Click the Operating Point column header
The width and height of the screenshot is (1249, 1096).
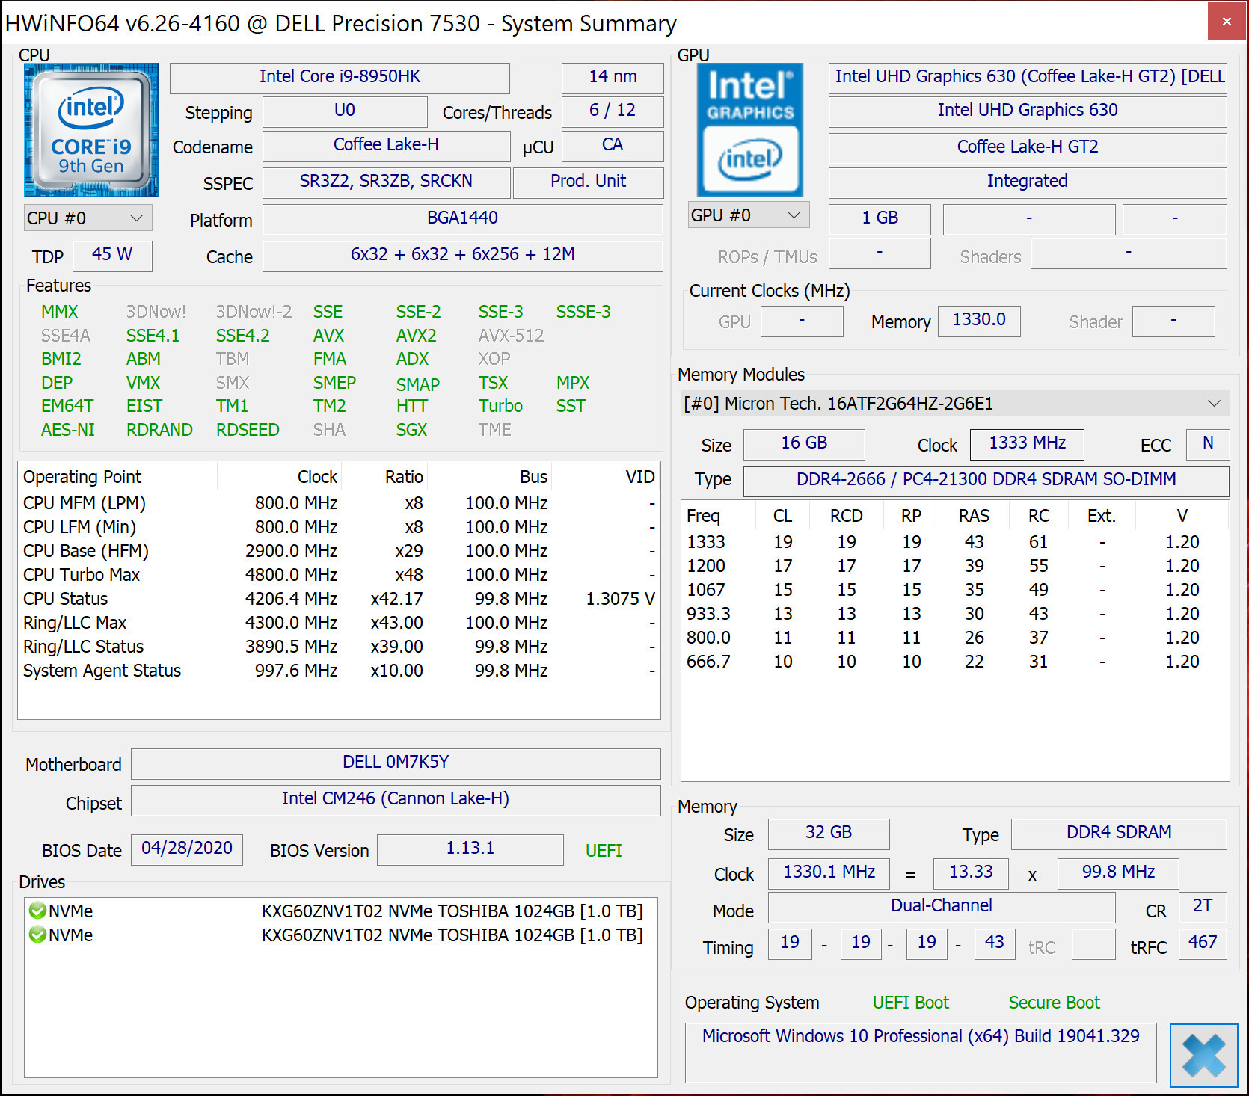(117, 477)
